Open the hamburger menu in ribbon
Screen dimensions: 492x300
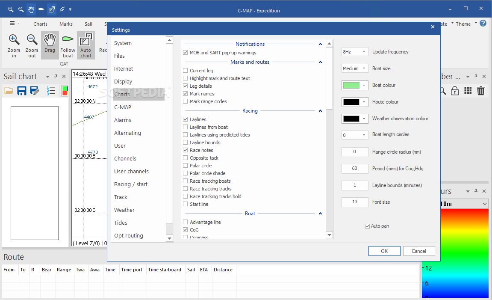12,23
